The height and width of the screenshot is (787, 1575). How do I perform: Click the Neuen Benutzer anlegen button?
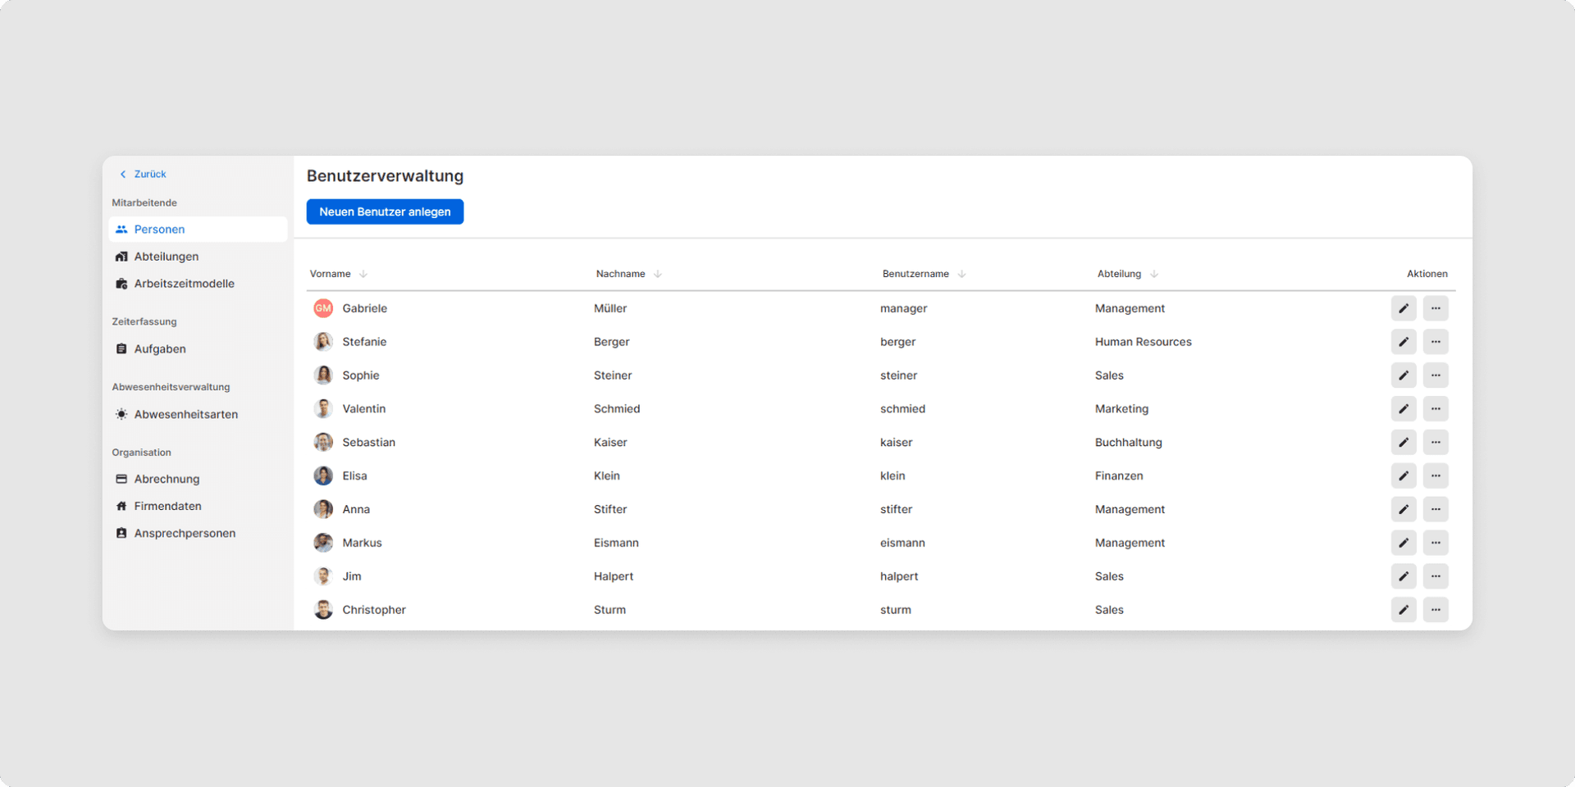385,212
